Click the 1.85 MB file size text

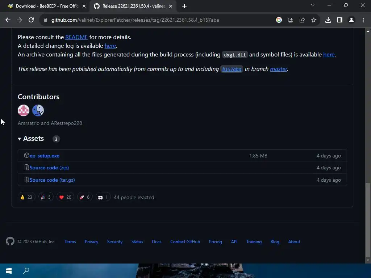[258, 156]
